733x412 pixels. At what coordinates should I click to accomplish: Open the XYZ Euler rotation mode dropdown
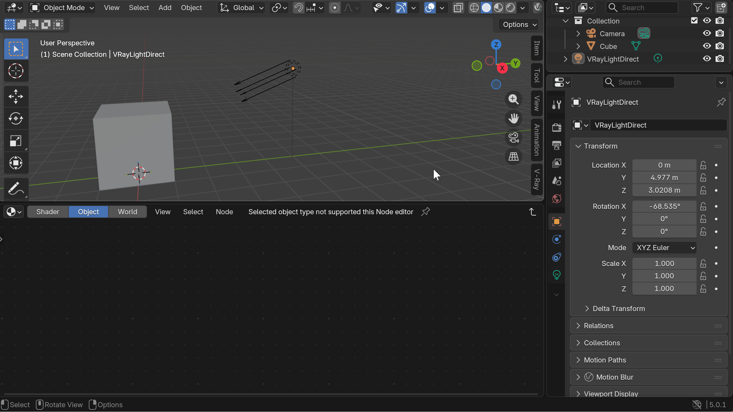coord(664,248)
